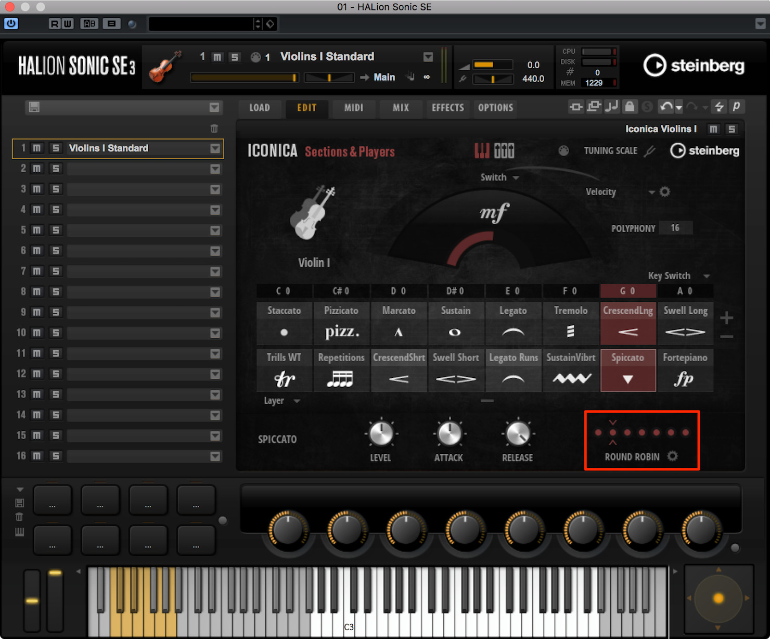The image size is (770, 639).
Task: Click the plus icon to add articulation slot
Action: 727,317
